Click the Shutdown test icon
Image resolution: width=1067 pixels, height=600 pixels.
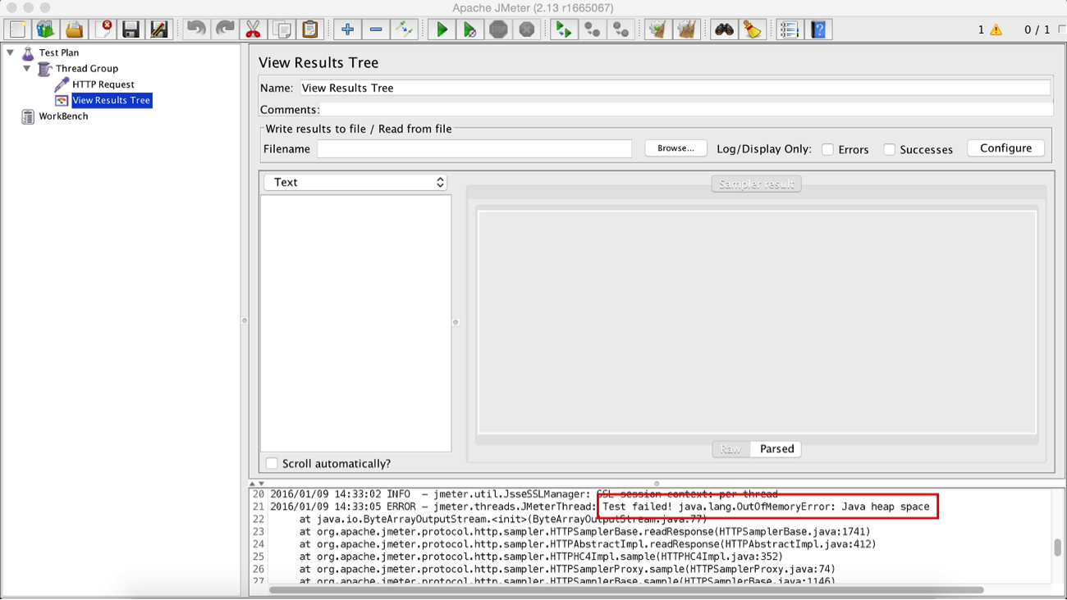pyautogui.click(x=526, y=30)
